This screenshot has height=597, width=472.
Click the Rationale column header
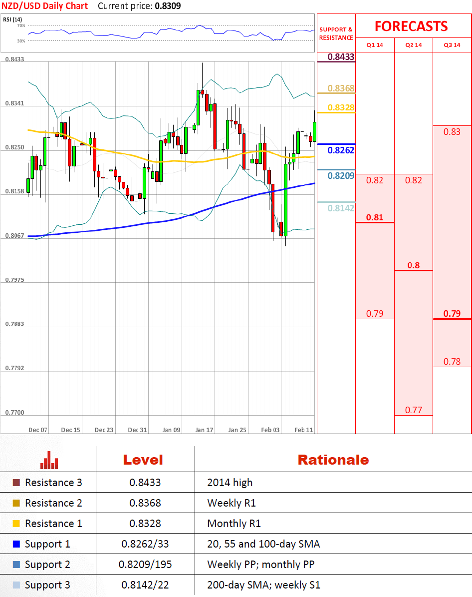point(333,460)
